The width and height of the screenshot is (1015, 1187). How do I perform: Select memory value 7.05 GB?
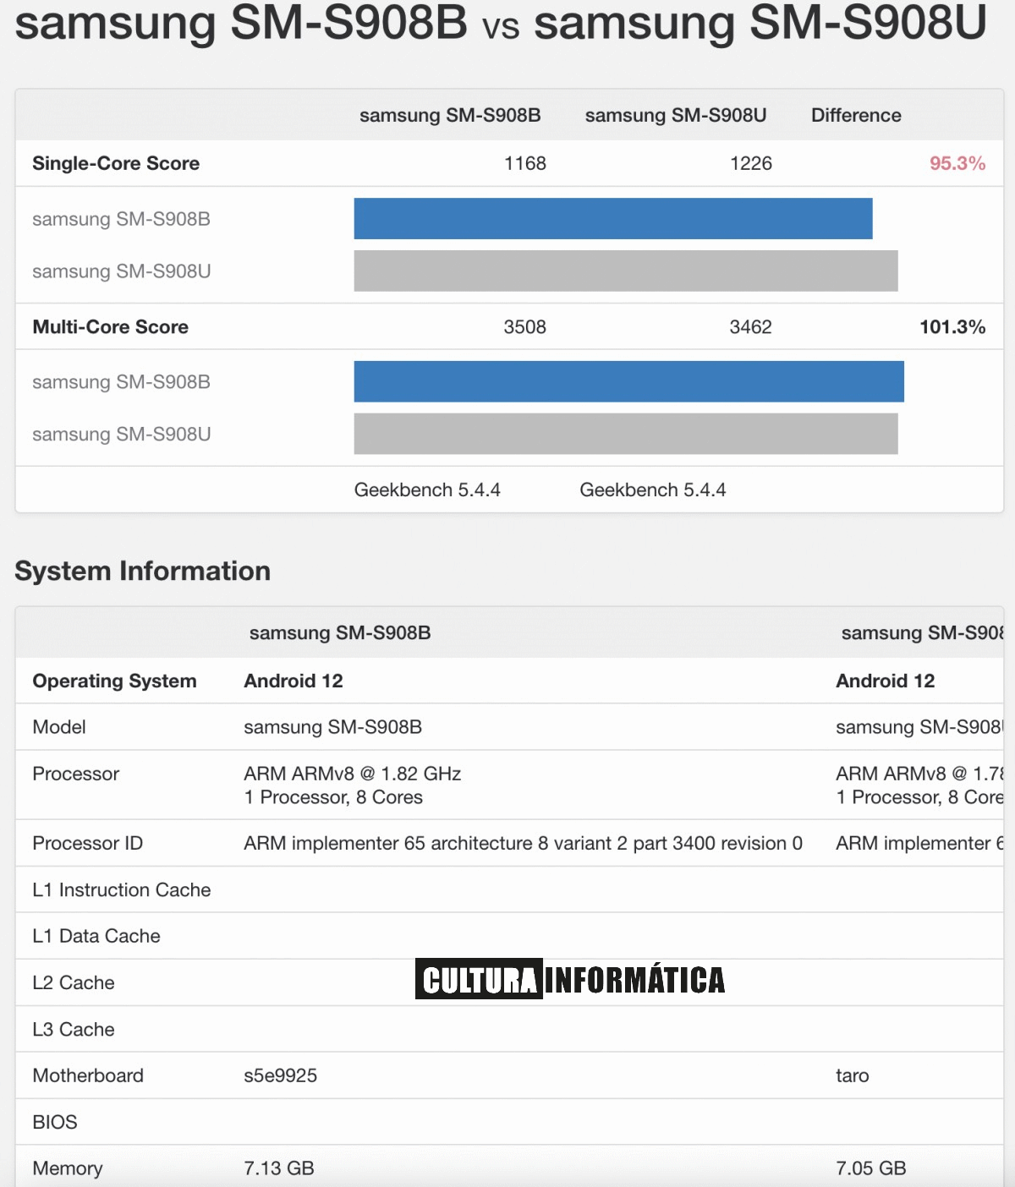pos(871,1168)
